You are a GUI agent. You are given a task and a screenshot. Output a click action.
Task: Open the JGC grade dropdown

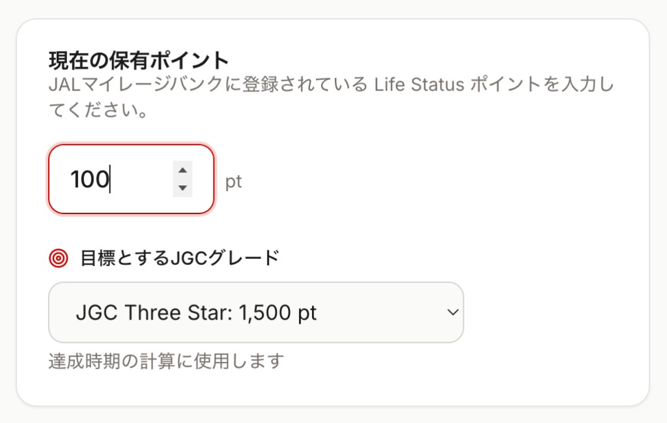coord(255,312)
